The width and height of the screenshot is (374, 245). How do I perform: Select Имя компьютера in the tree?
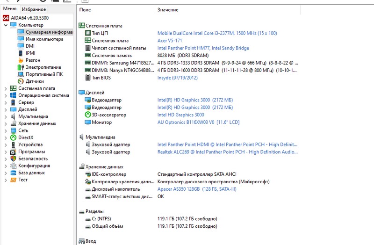point(44,39)
